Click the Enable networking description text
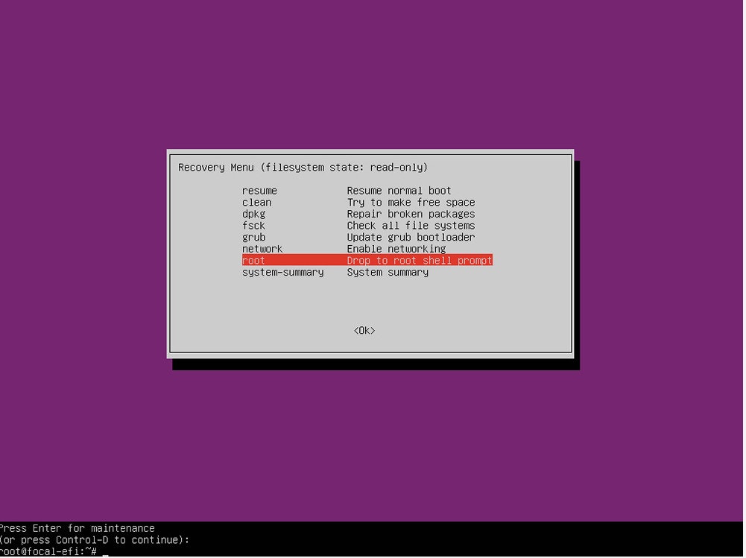746x558 pixels. [396, 249]
